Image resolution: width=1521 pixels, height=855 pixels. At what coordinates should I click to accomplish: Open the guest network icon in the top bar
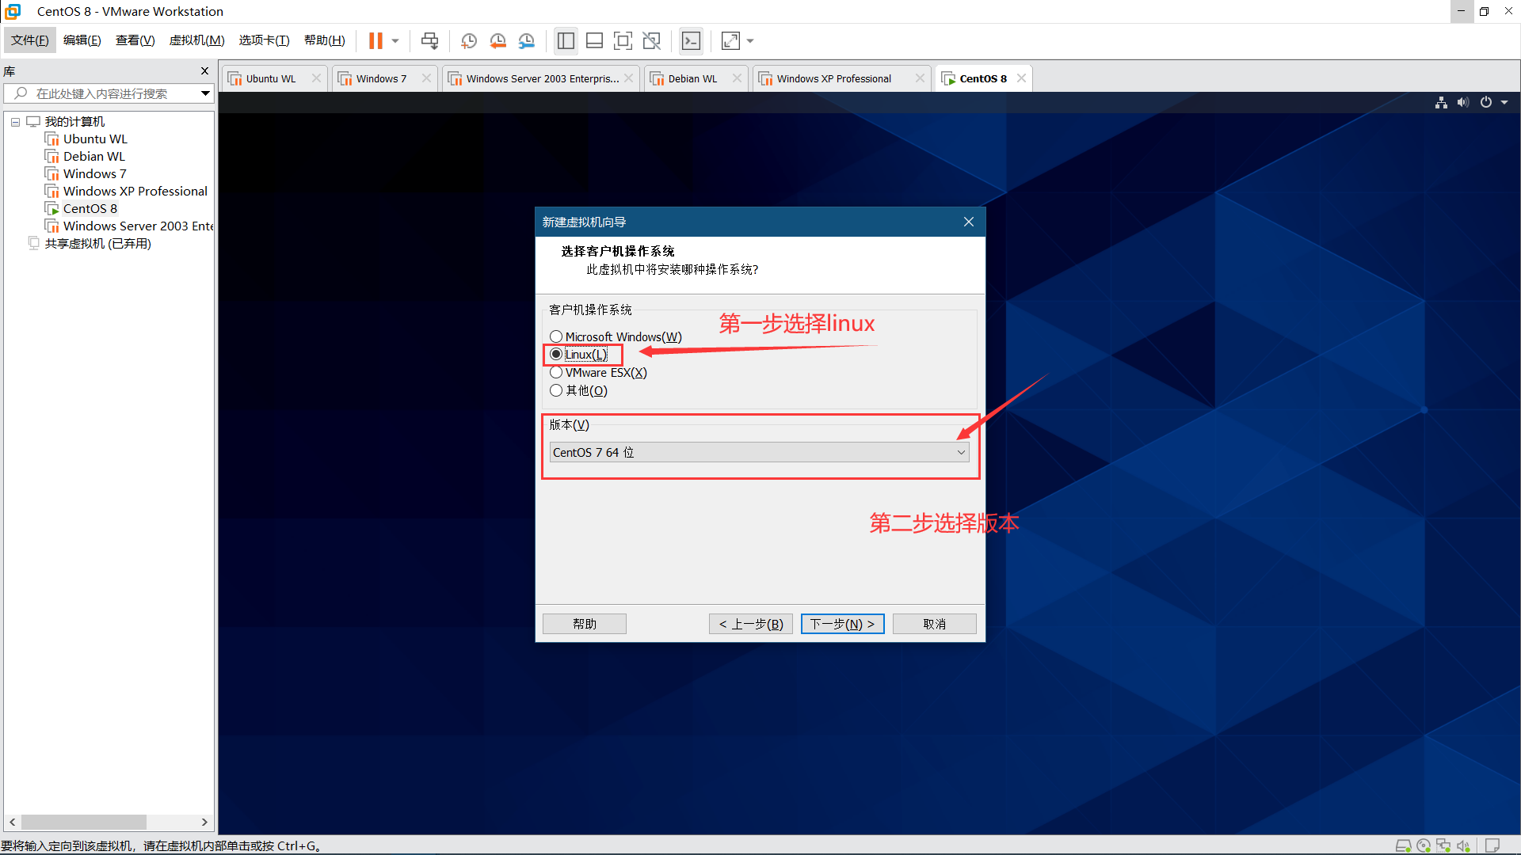[1441, 102]
